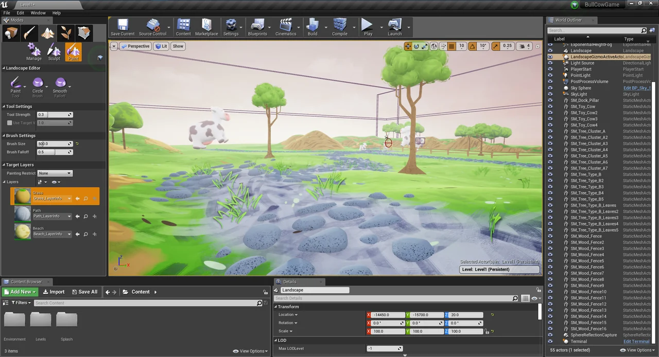Viewport: 659px width, 357px height.
Task: Open the Help menu
Action: 57,13
